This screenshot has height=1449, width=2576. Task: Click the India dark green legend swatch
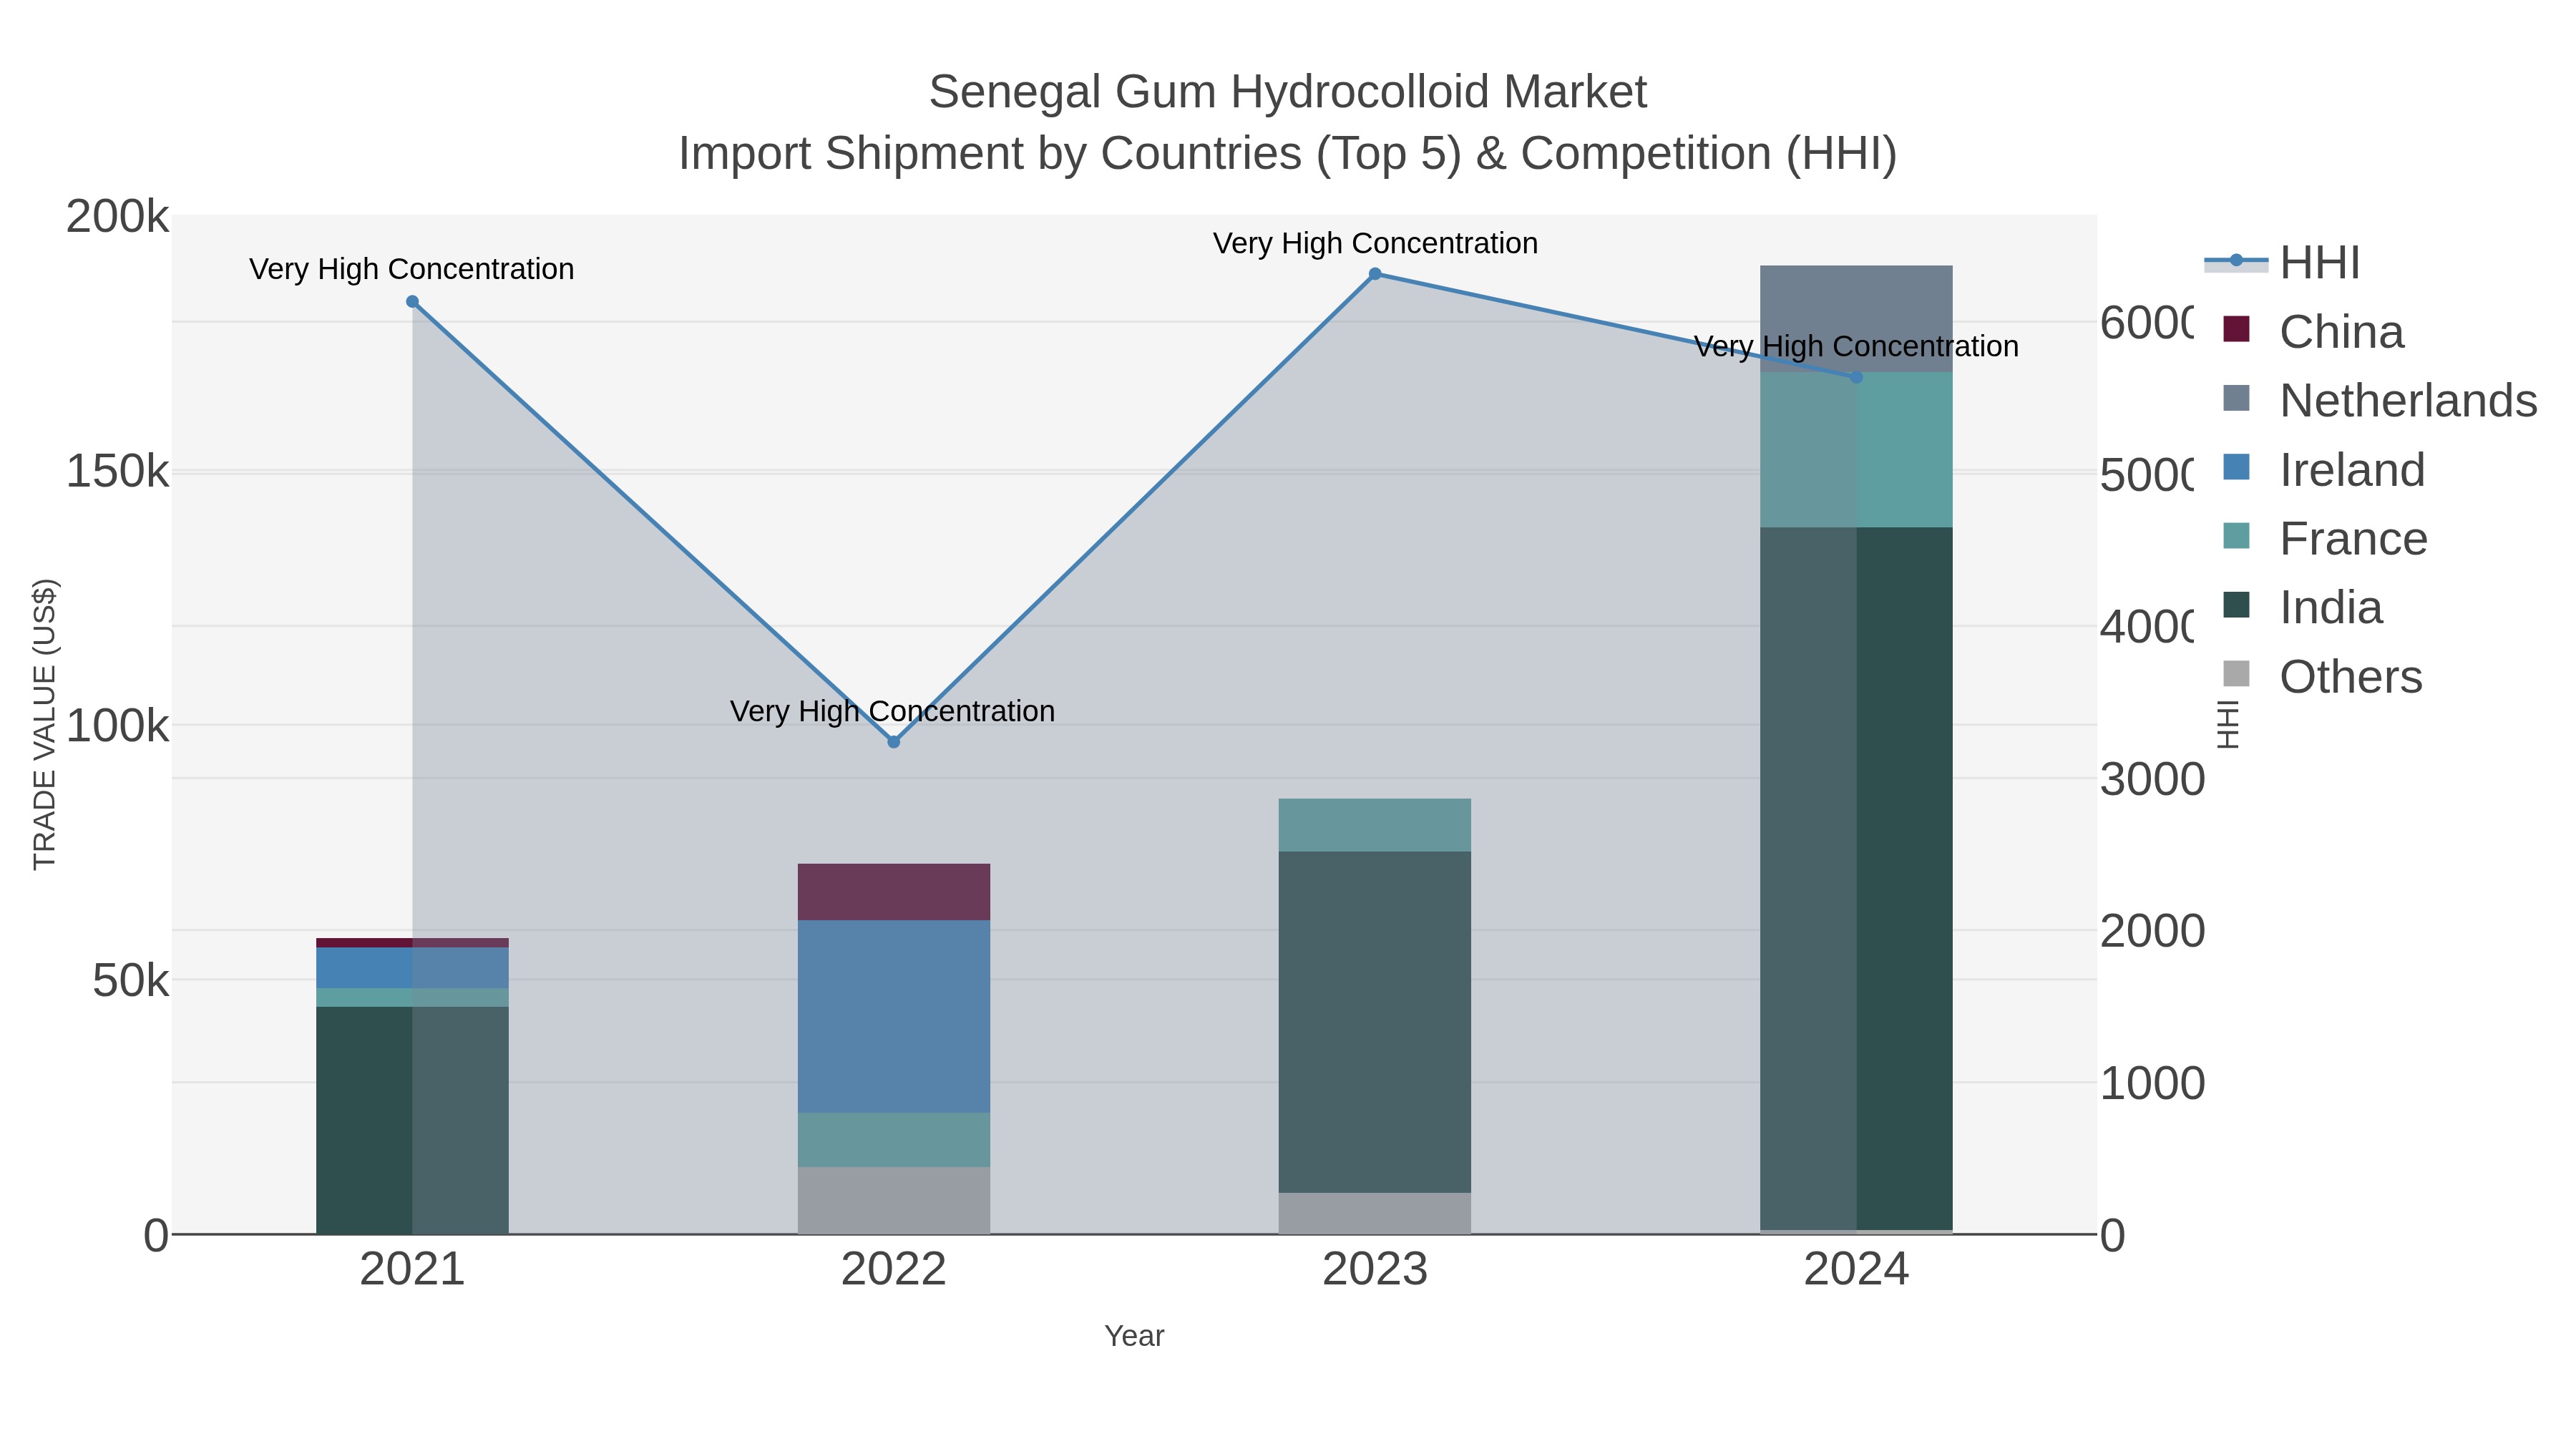[2236, 605]
